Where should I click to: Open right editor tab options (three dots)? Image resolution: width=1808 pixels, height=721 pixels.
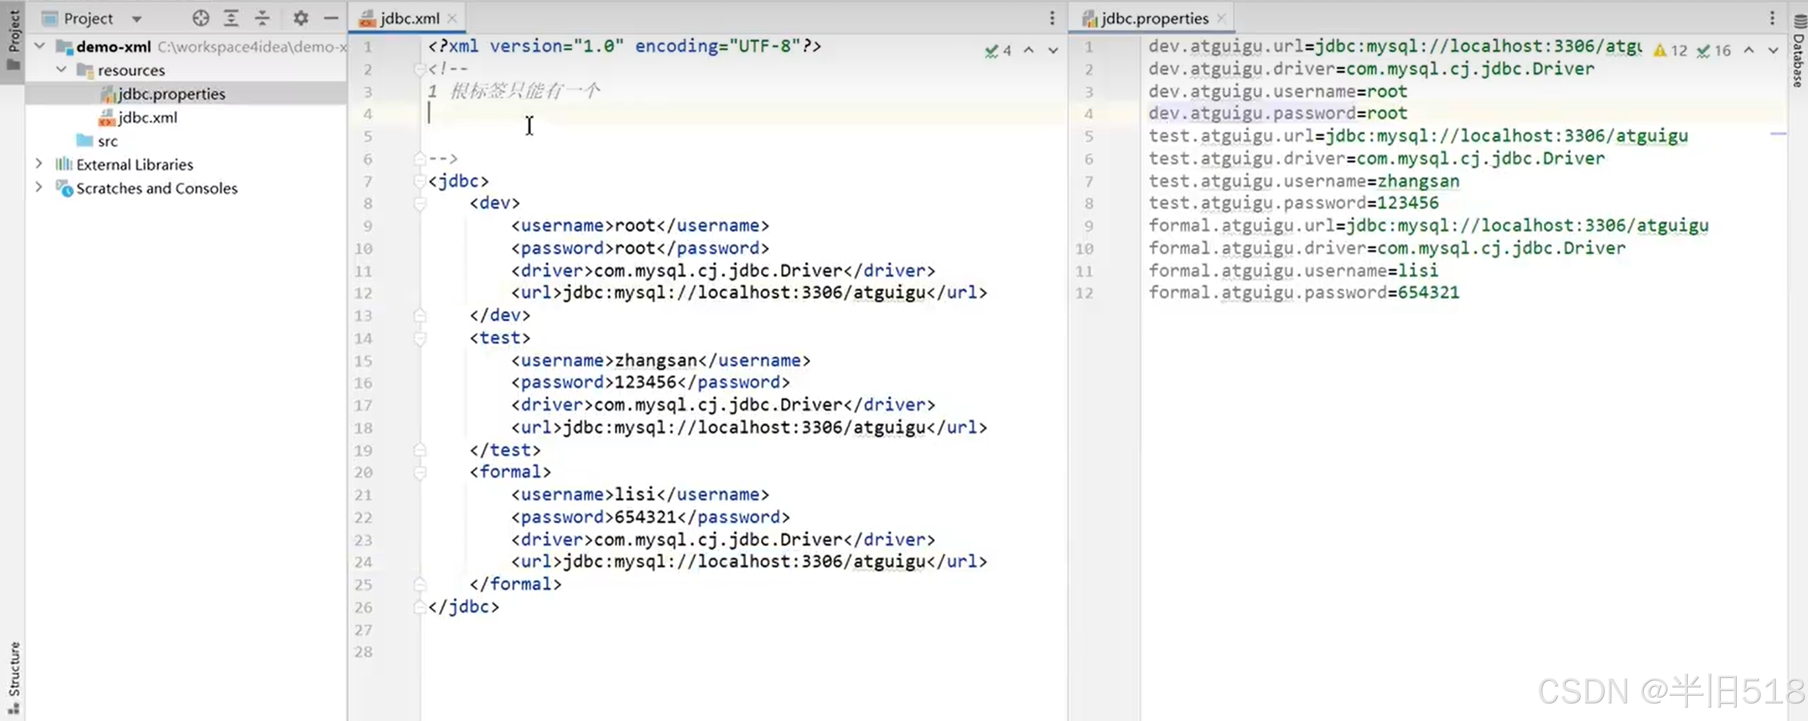coord(1772,18)
